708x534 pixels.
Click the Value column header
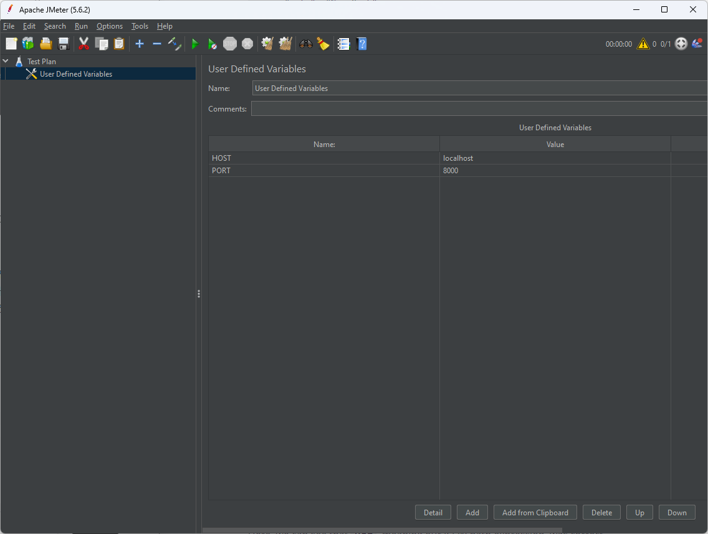555,145
